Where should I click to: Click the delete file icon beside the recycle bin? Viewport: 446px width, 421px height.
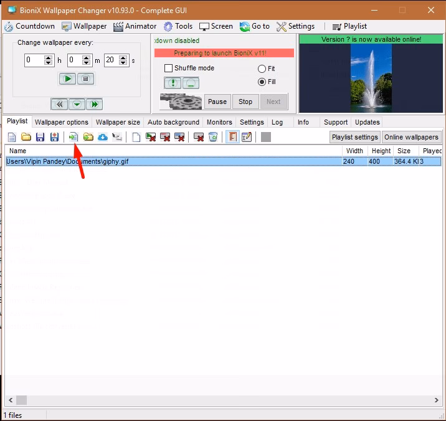(x=199, y=138)
